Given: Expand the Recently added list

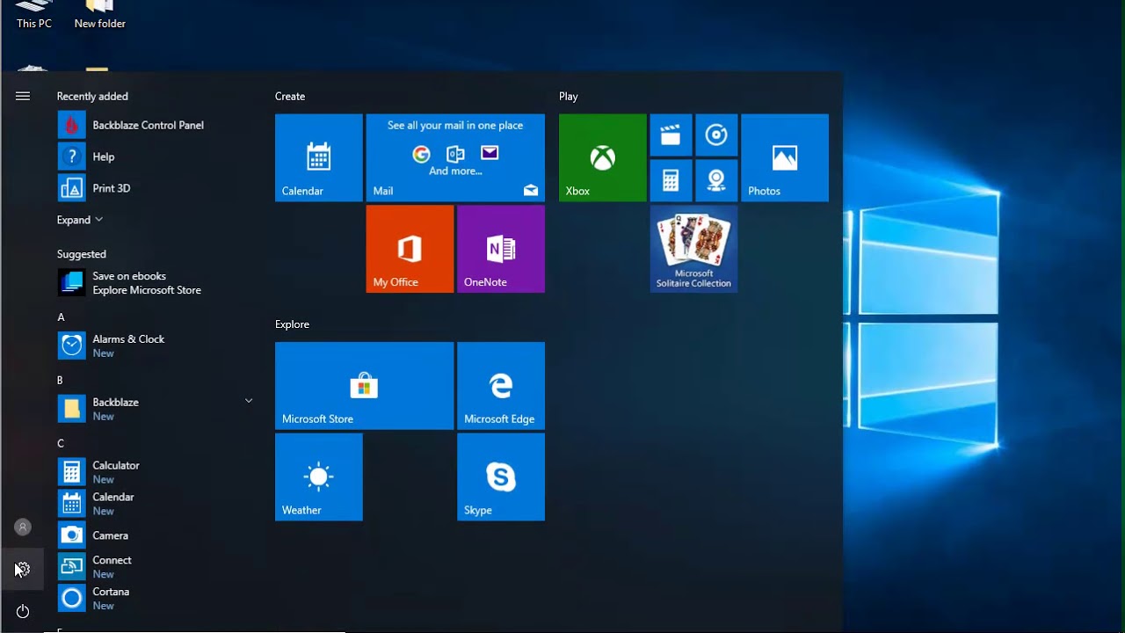Looking at the screenshot, I should (x=80, y=220).
